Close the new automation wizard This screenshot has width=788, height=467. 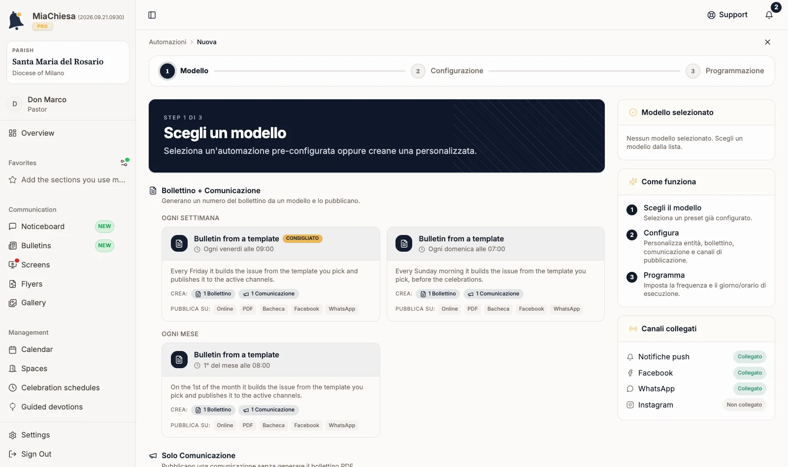[767, 42]
